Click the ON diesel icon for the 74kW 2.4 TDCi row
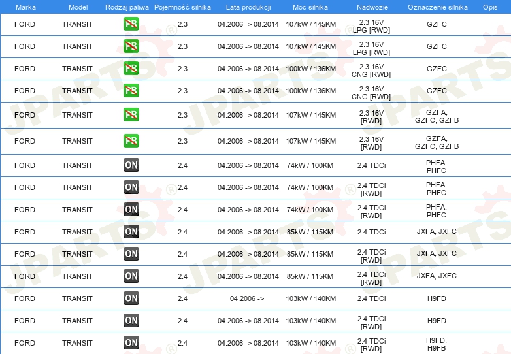The width and height of the screenshot is (511, 354). click(131, 165)
